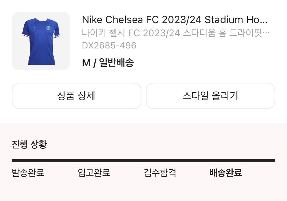The height and width of the screenshot is (201, 287).
Task: Select the 검수합격 progress stage
Action: tap(159, 173)
